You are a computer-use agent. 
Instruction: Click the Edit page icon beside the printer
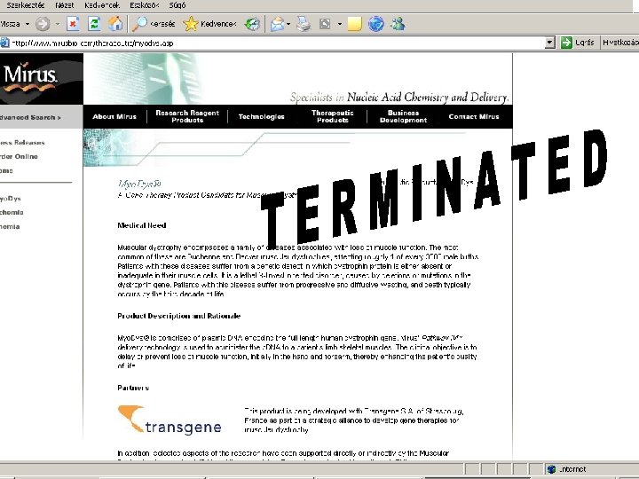[325, 24]
